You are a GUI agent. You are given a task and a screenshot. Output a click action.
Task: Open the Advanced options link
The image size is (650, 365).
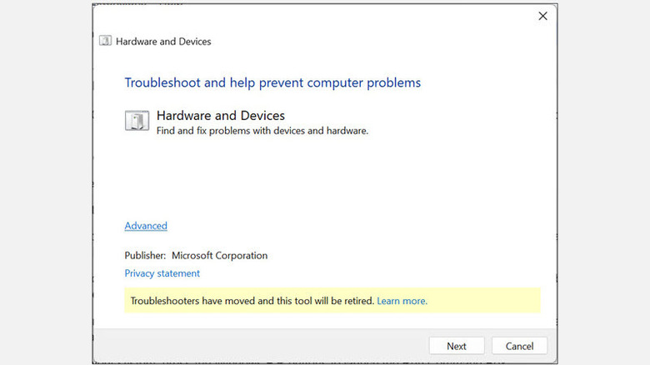pos(146,226)
